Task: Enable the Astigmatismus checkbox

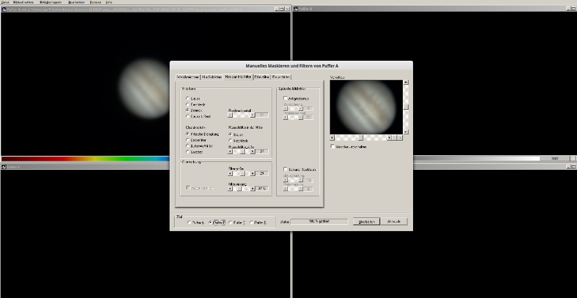Action: click(x=286, y=98)
